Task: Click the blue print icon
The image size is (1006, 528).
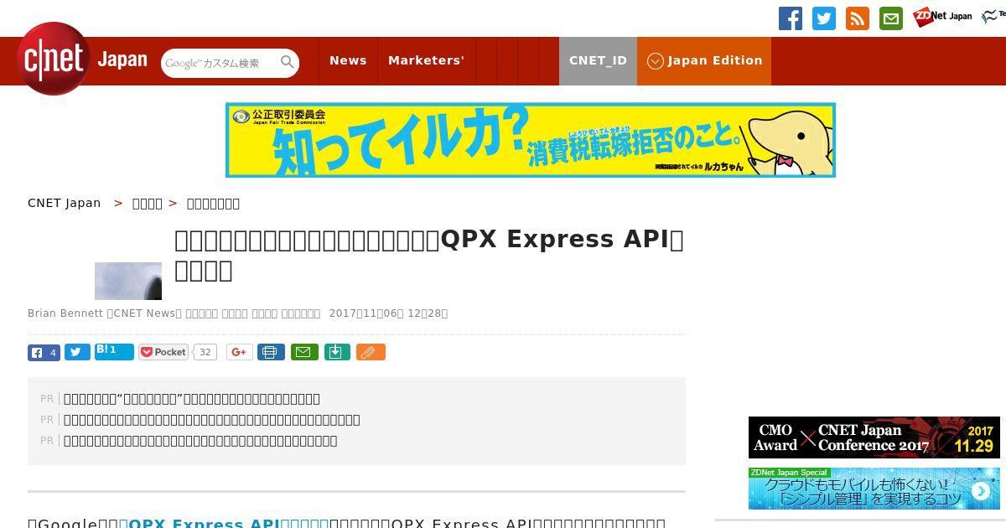Action: click(x=271, y=352)
